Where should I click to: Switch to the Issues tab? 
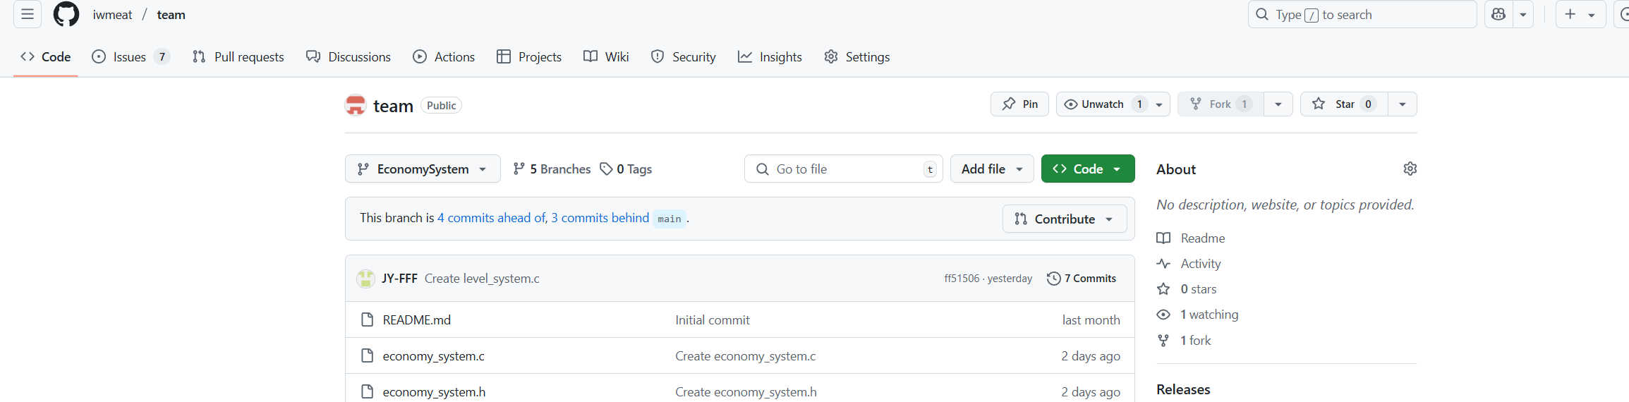130,57
